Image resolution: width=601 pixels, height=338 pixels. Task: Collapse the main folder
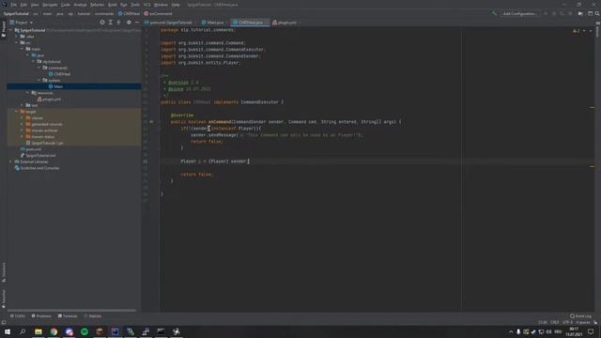click(23, 49)
